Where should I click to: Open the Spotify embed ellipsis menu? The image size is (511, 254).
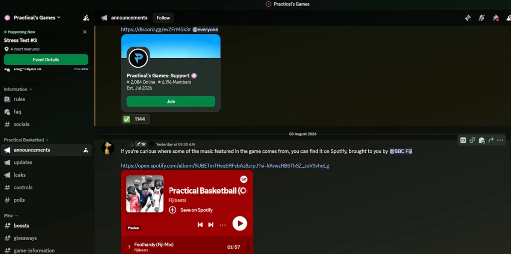(x=223, y=225)
